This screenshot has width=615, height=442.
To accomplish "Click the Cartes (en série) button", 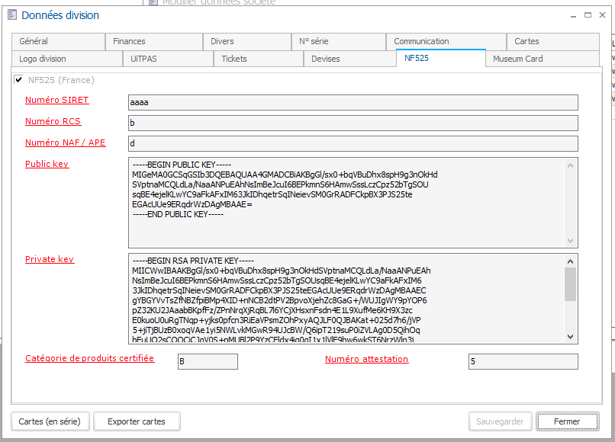I will coord(50,421).
